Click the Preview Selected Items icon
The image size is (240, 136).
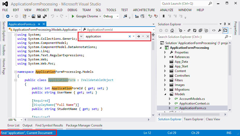225,30
